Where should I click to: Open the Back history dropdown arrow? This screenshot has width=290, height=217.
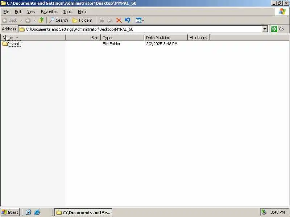21,21
